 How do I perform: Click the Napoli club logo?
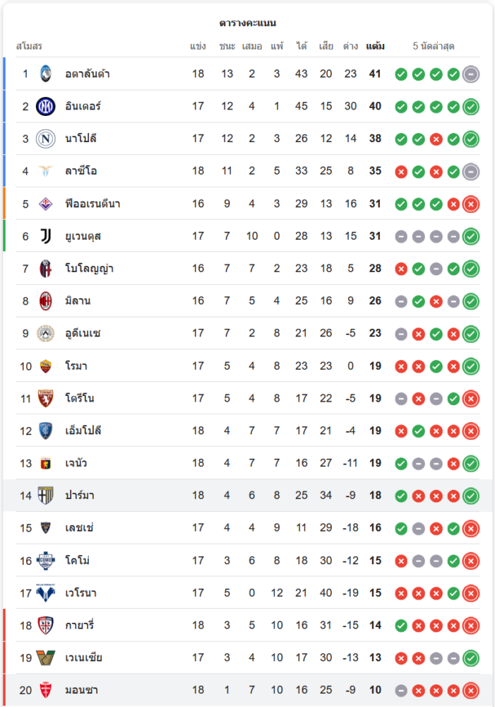pyautogui.click(x=46, y=139)
